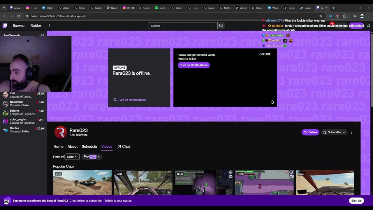Click the 7.4K followers text
Viewport: 373px width, 210px height.
click(78, 135)
